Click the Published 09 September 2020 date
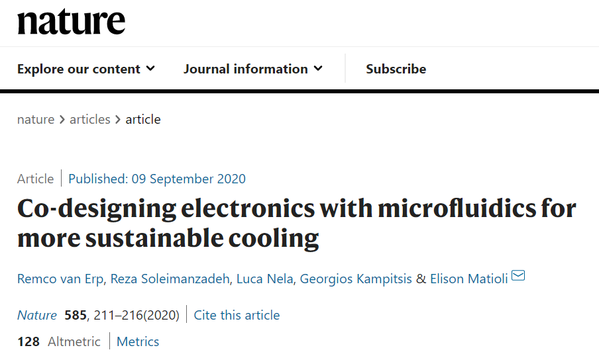 [157, 179]
